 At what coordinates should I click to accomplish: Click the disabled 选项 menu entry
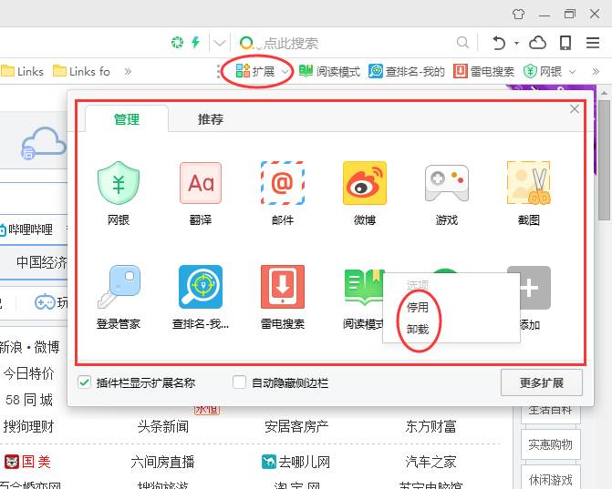[418, 285]
